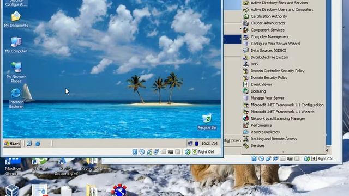Viewport: 349px width, 196px height.
Task: Click USB indicator in rear VM status bar
Action: (x=268, y=158)
